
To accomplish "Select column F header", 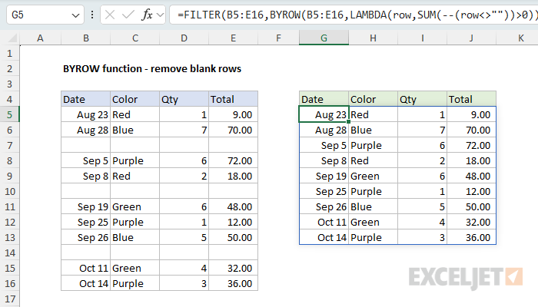I will click(x=278, y=38).
